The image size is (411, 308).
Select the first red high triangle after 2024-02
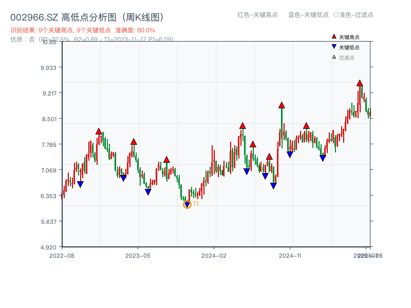tap(242, 126)
